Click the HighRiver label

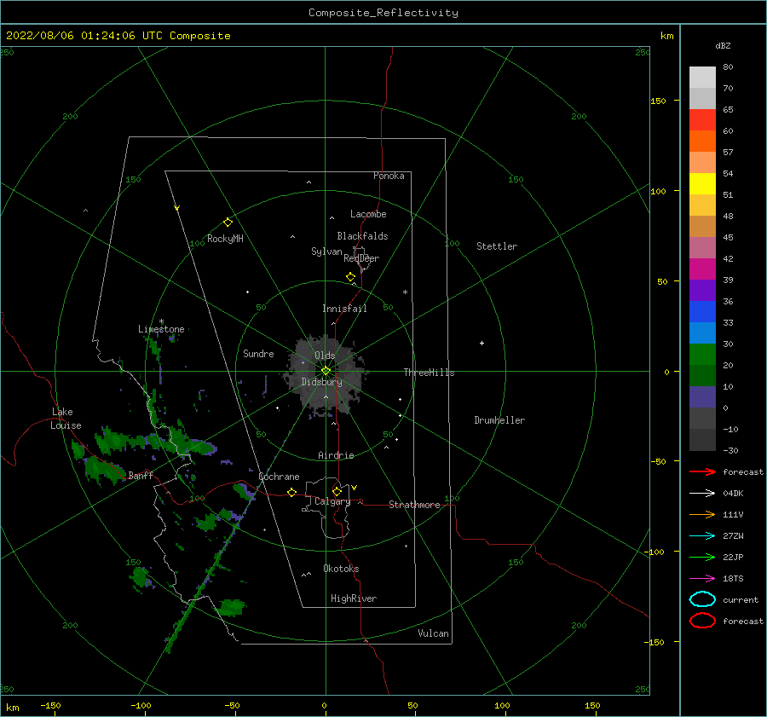pyautogui.click(x=354, y=598)
